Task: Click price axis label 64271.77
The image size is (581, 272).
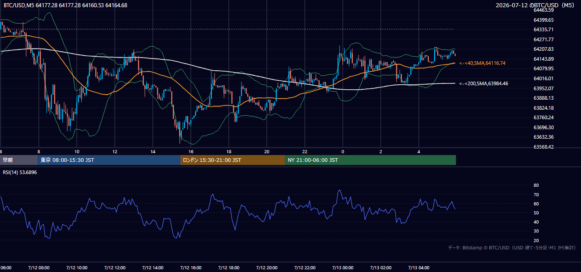Action: click(x=543, y=39)
